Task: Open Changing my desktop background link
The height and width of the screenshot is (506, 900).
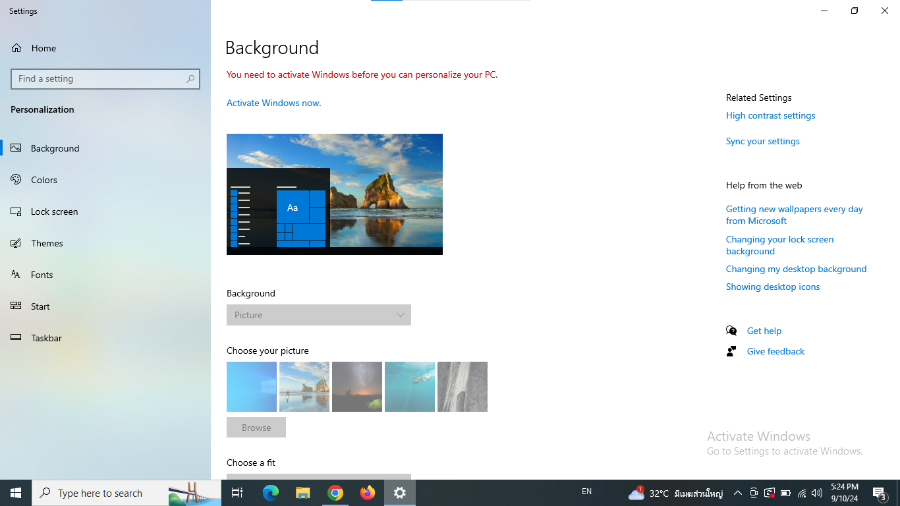Action: 796,269
